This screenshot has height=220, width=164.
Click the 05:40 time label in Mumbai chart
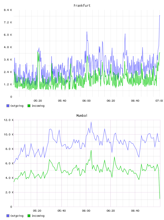click(61, 211)
